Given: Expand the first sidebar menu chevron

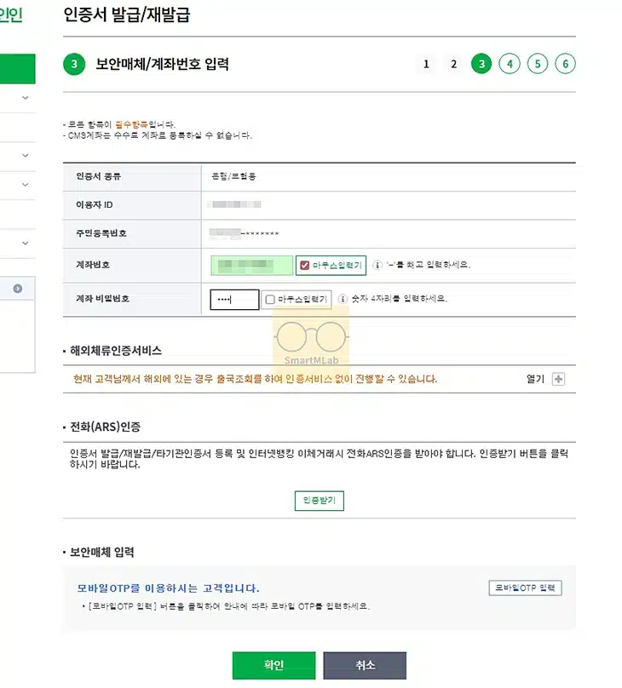Looking at the screenshot, I should 25,97.
